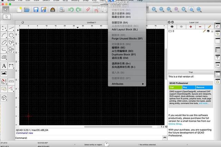Click the New file icon

[19, 10]
